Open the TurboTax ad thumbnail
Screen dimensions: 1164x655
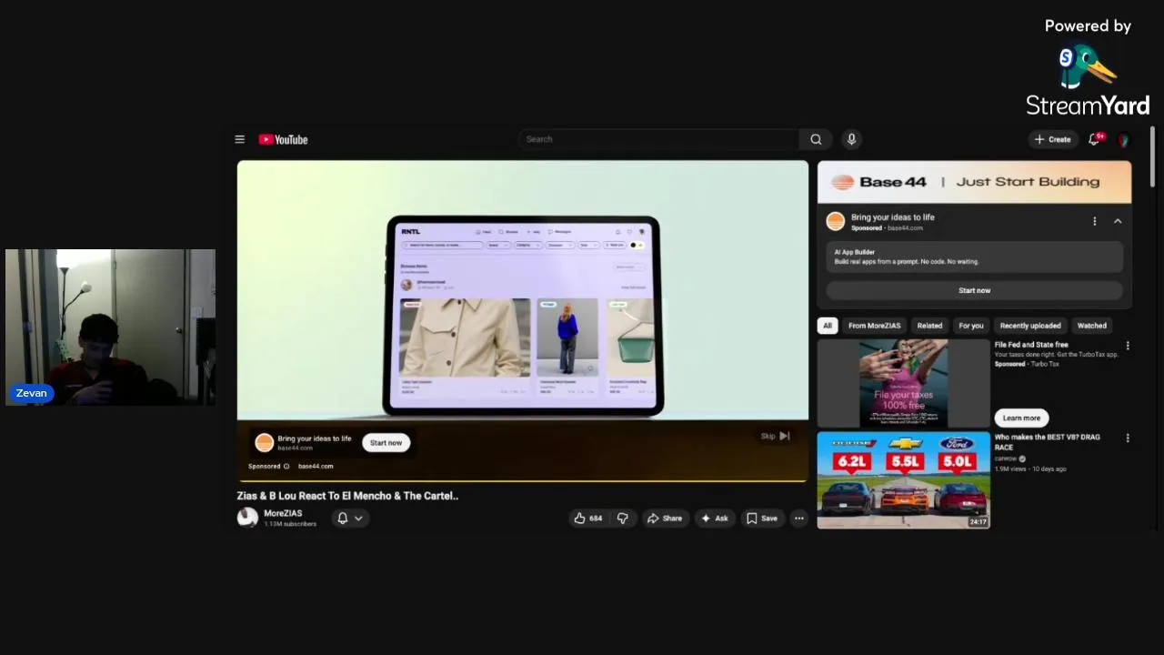coord(903,383)
